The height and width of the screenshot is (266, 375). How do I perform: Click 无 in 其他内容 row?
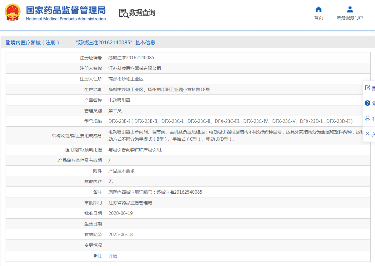tap(111, 181)
